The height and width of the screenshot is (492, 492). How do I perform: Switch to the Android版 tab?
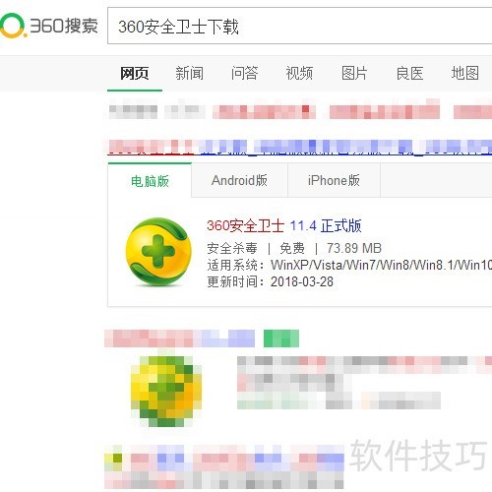pos(239,181)
